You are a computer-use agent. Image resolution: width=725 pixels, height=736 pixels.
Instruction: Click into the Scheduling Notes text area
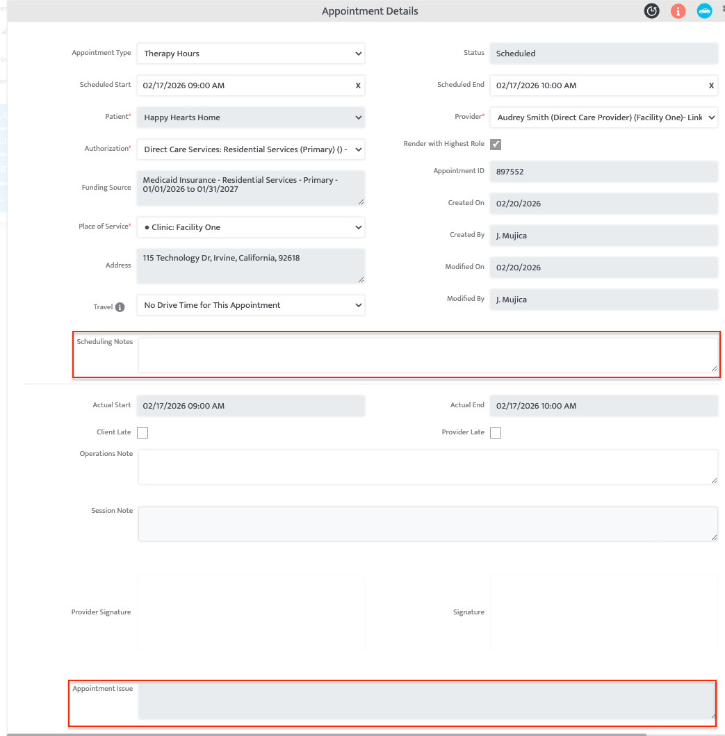[427, 355]
